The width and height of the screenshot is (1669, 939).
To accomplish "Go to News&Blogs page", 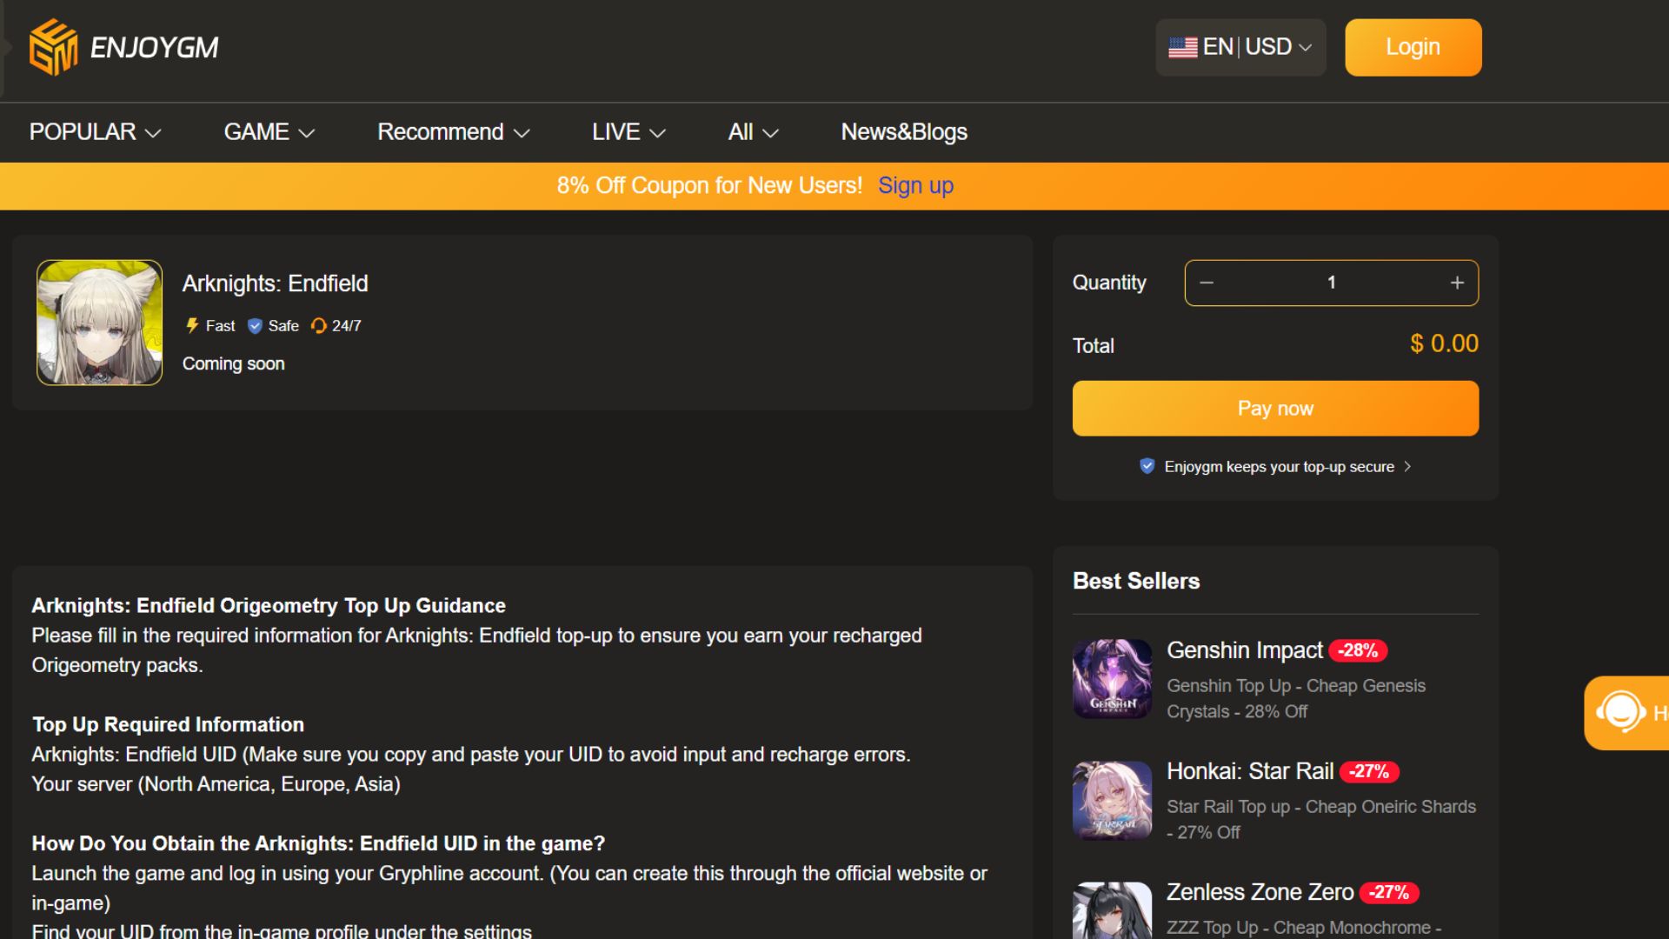I will tap(904, 132).
